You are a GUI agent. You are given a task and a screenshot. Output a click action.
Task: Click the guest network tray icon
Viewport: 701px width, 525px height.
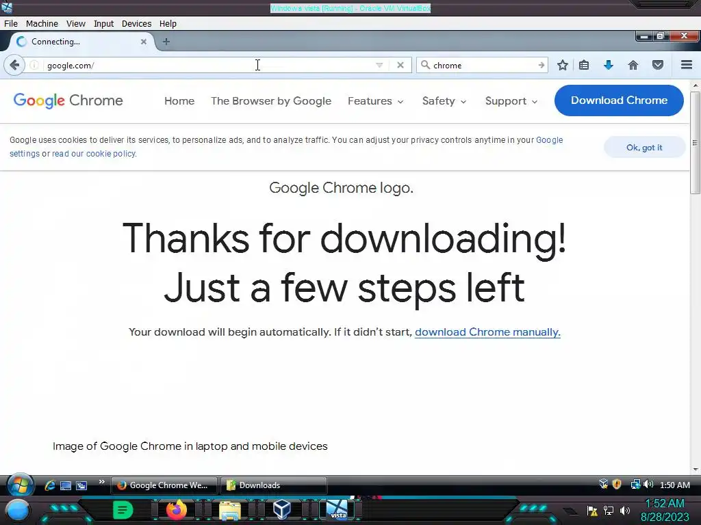point(635,485)
